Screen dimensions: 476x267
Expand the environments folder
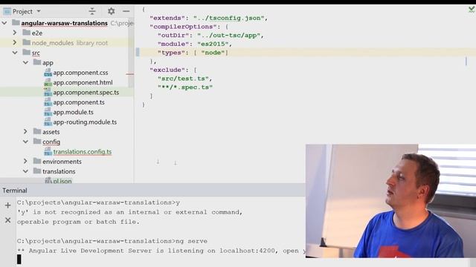[25, 162]
